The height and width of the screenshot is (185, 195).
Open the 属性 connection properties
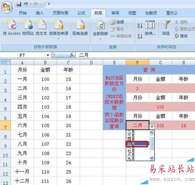click(117, 29)
